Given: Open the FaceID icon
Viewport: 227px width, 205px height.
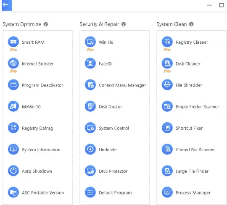Looking at the screenshot, I should click(x=90, y=63).
